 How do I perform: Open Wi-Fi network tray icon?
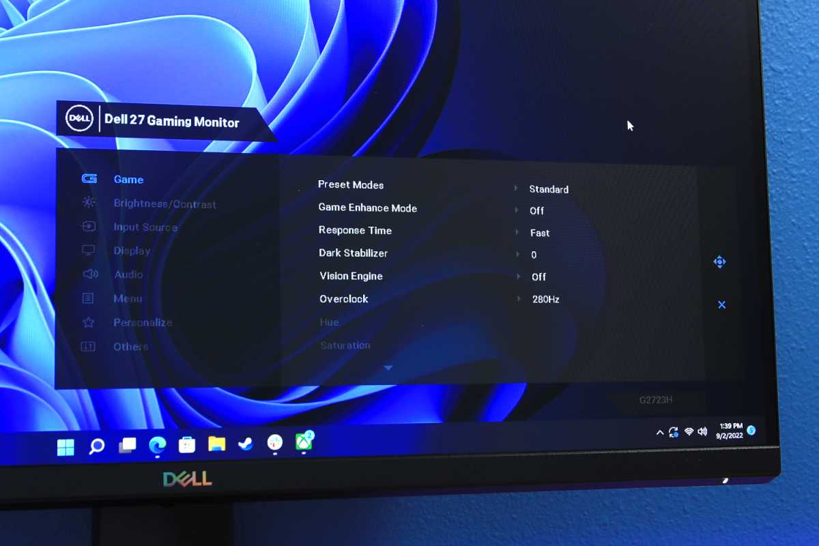(x=689, y=431)
